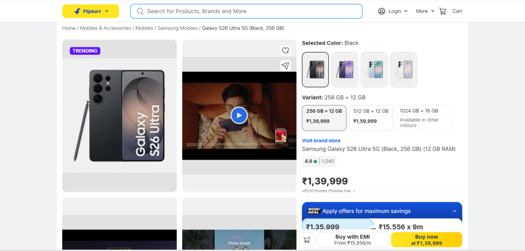Click the WOW Deal badge icon
The image size is (525, 251).
point(314,211)
